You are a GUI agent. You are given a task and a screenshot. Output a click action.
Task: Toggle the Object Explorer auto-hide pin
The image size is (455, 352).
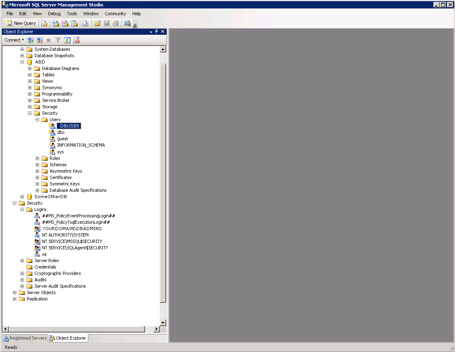click(157, 31)
